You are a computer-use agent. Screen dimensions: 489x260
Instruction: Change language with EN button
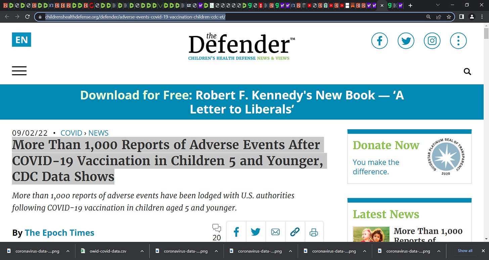(21, 40)
